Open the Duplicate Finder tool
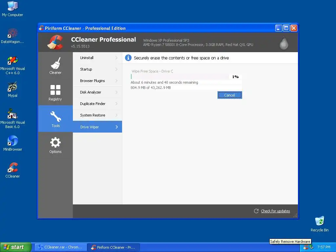The height and width of the screenshot is (252, 336). (x=97, y=104)
